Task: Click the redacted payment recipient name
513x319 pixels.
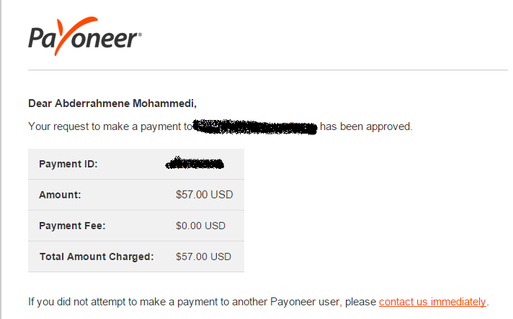Action: [255, 127]
